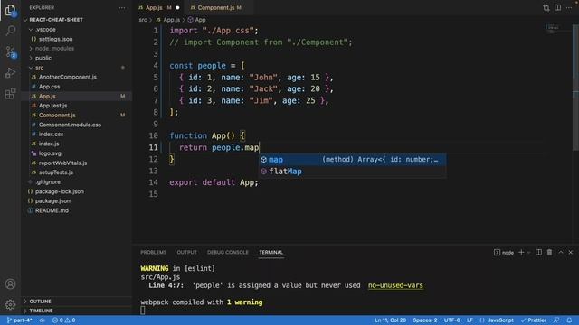Screen dimensions: 579x325
Task: Click the Prettier status bar item
Action: pos(533,320)
